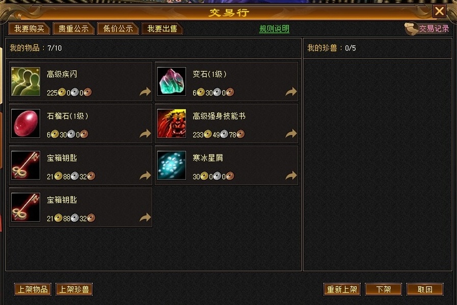
Task: Open the 我要购买 tab
Action: click(29, 28)
